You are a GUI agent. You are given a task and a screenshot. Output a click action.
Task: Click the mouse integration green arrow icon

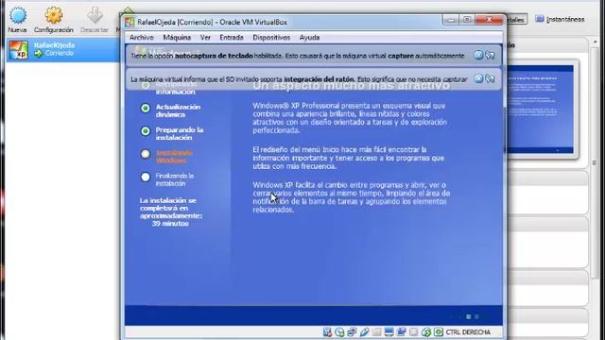(x=426, y=331)
